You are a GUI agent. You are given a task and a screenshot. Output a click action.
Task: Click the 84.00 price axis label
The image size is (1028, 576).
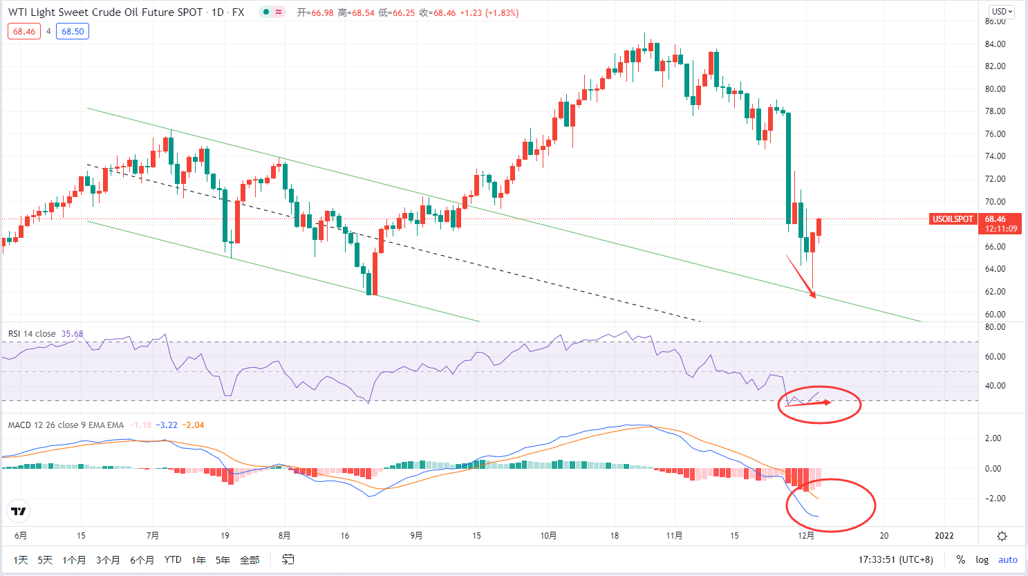click(x=996, y=44)
